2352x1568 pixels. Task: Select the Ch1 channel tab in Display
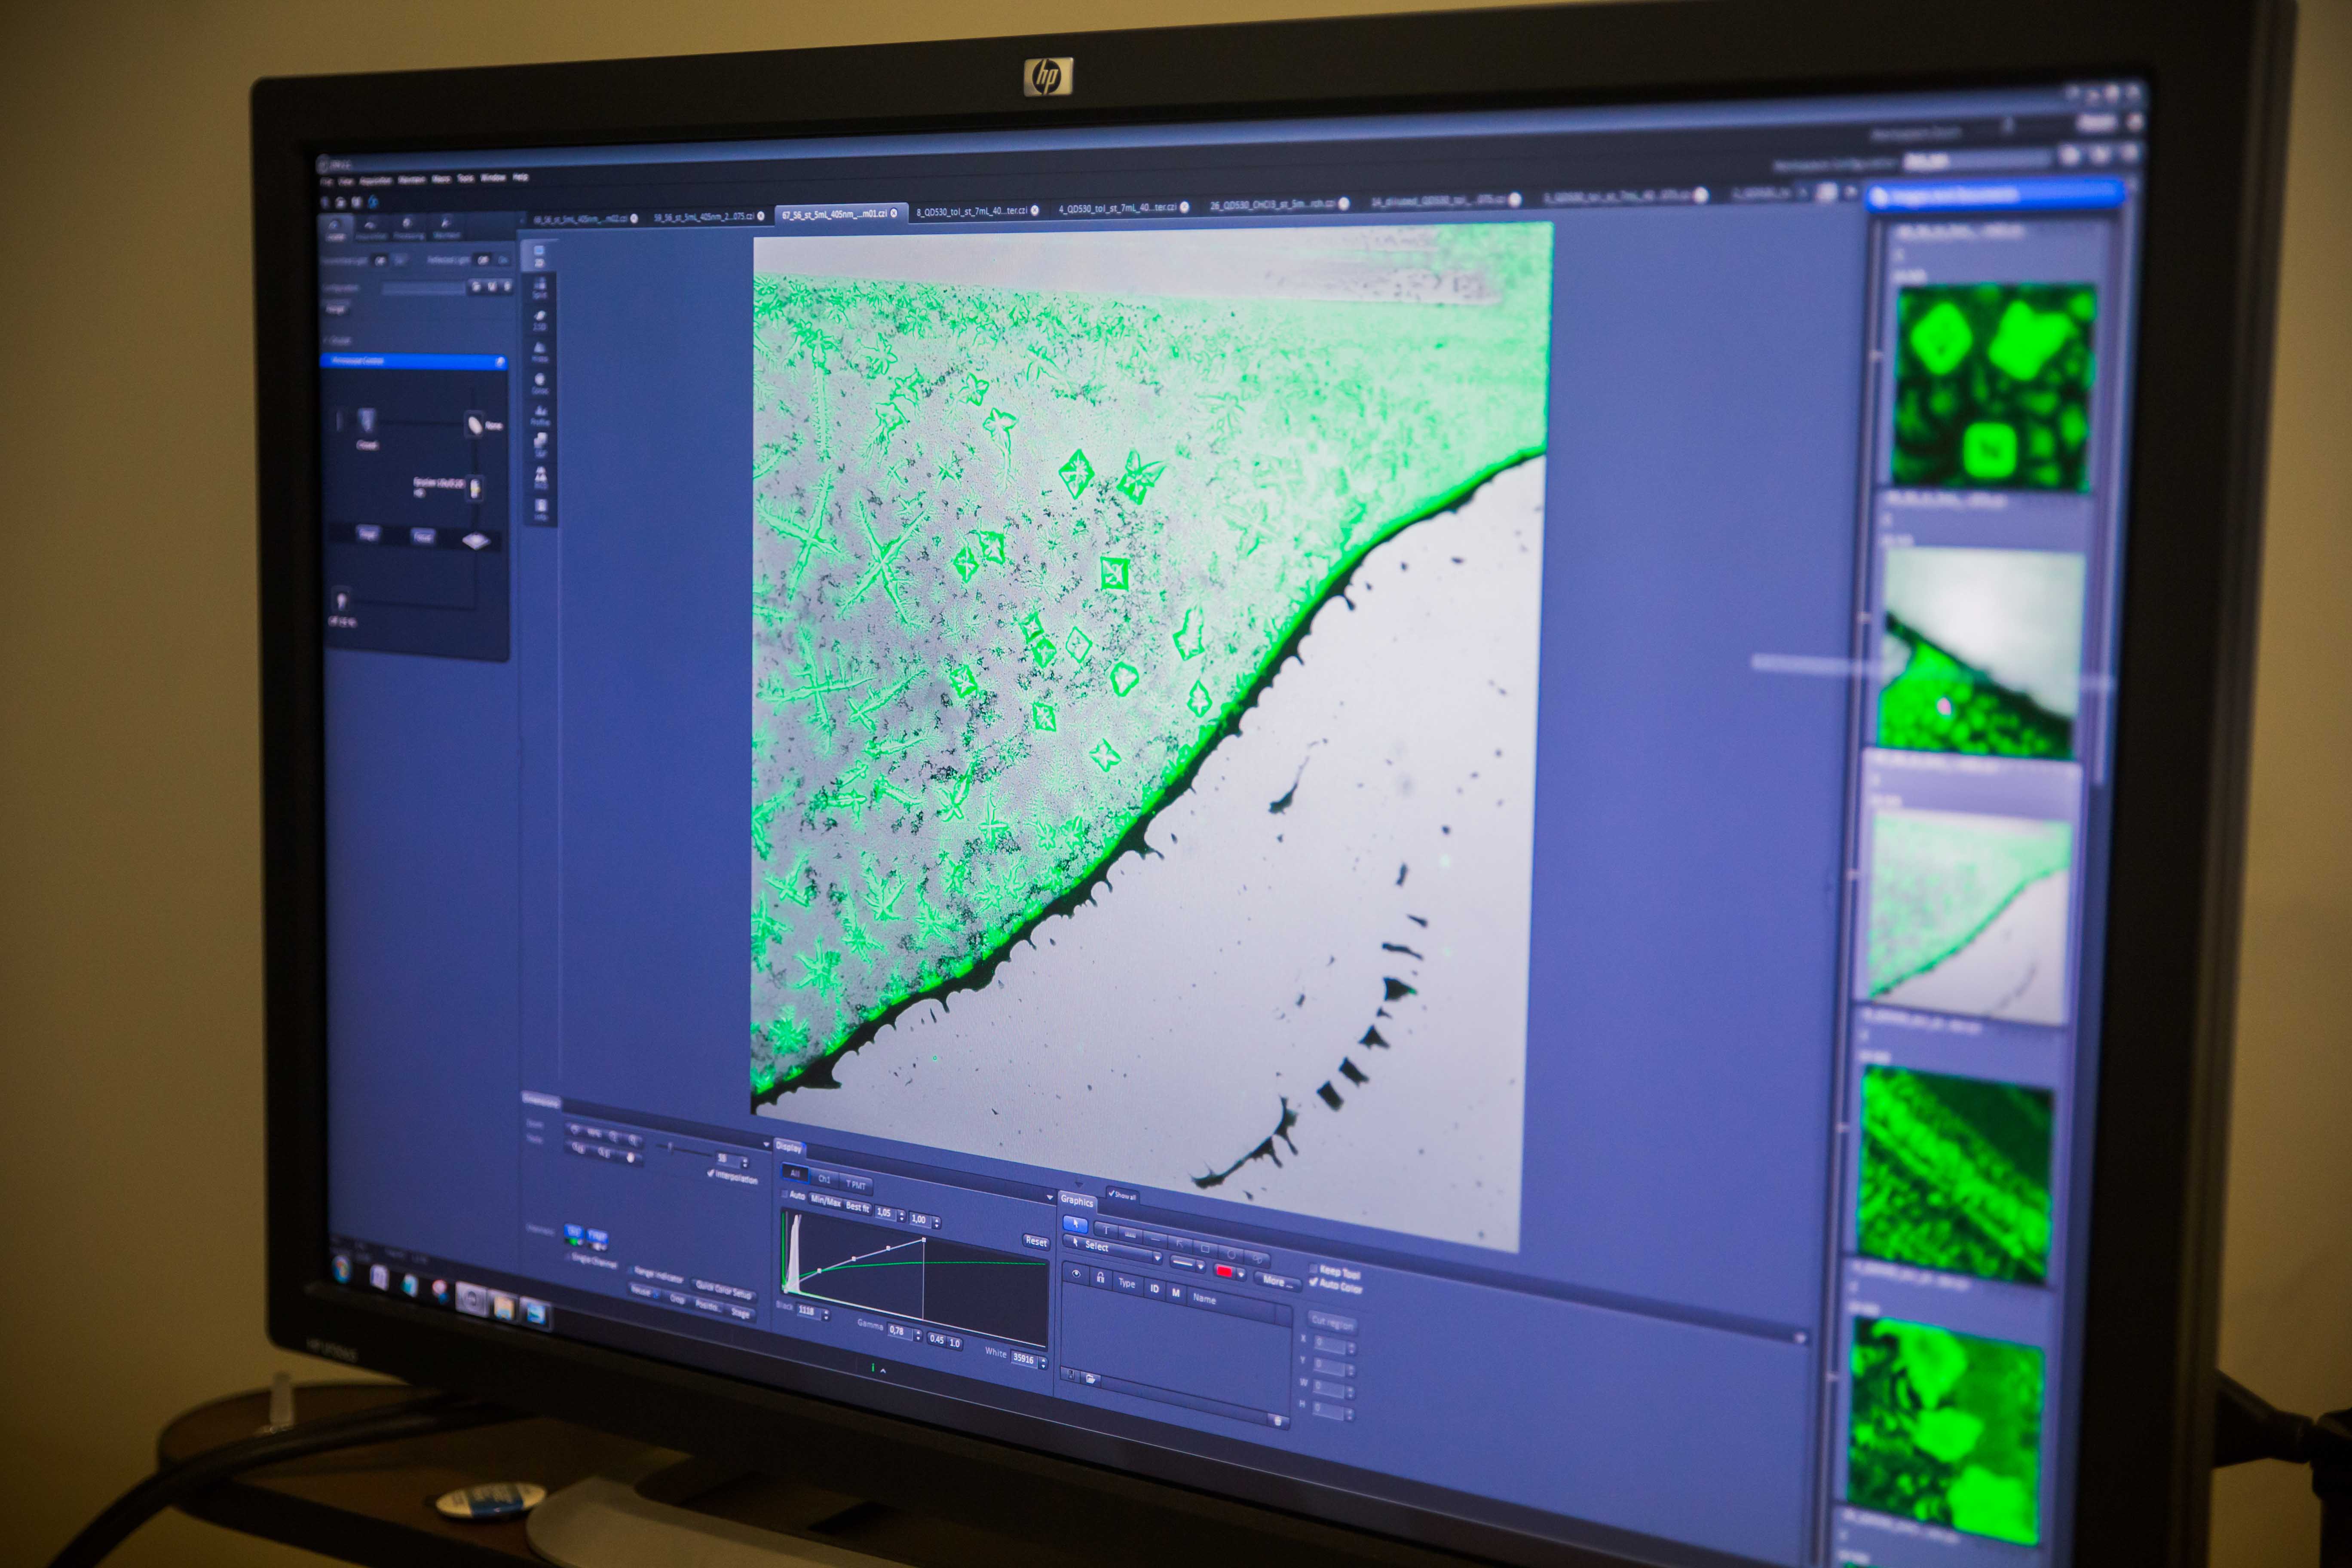824,1179
